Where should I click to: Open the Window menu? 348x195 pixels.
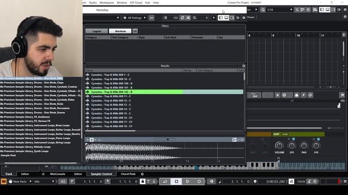point(122,3)
